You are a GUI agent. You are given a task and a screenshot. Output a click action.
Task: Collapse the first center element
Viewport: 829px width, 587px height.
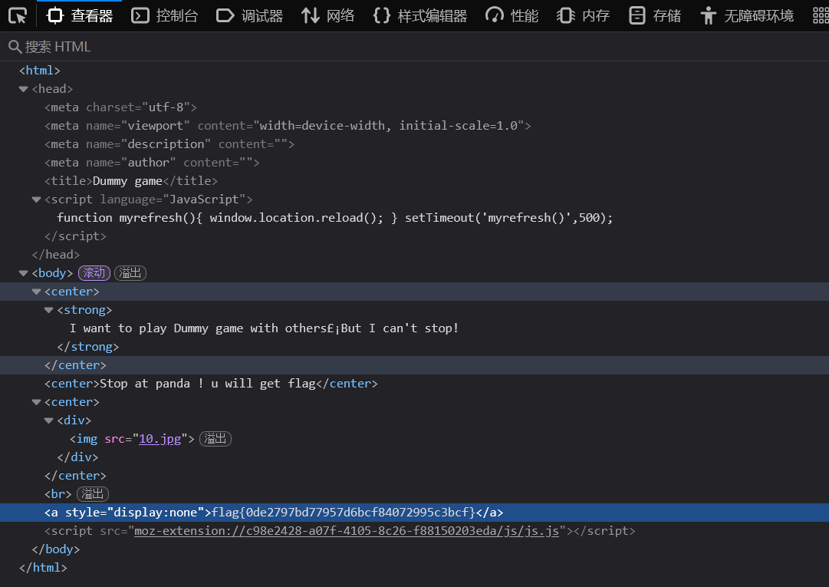pyautogui.click(x=37, y=292)
